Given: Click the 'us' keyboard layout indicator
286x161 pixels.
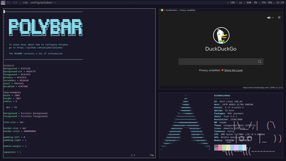Looking at the screenshot, I should tap(240, 2).
